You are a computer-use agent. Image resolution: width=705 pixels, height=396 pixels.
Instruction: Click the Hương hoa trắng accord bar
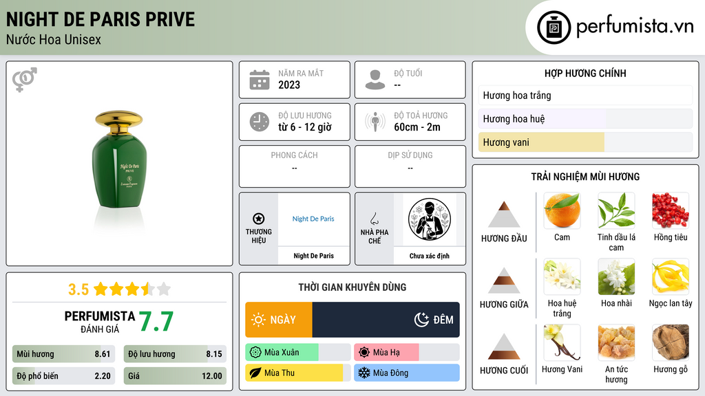pyautogui.click(x=585, y=95)
